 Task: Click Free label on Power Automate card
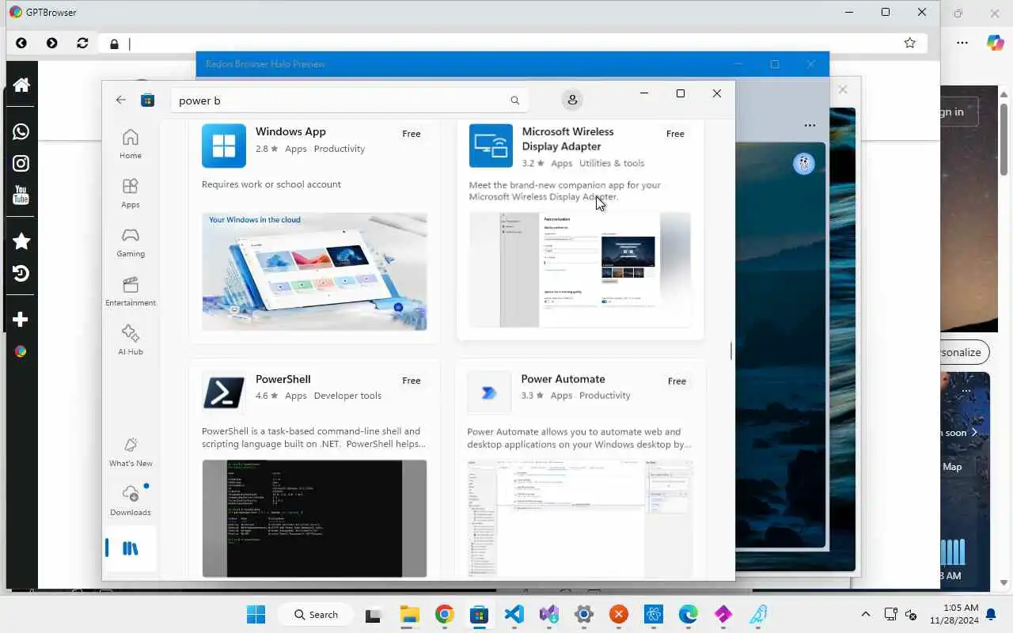677,381
